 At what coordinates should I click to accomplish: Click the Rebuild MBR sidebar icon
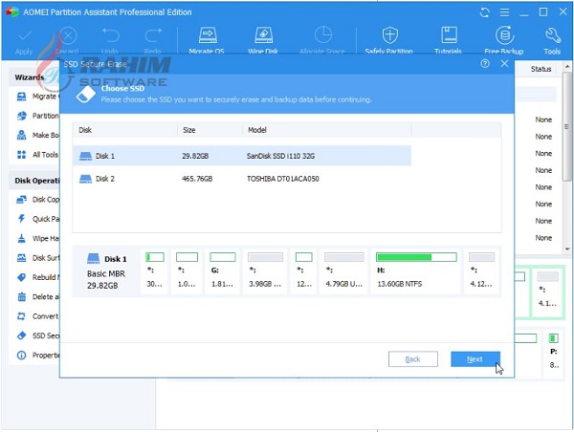22,277
